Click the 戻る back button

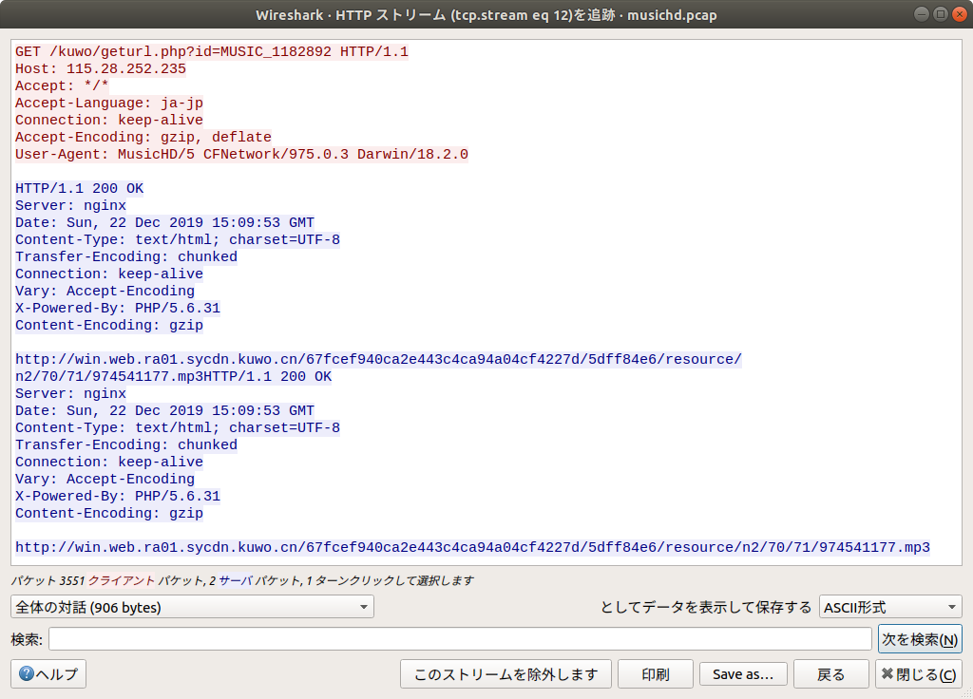(830, 673)
